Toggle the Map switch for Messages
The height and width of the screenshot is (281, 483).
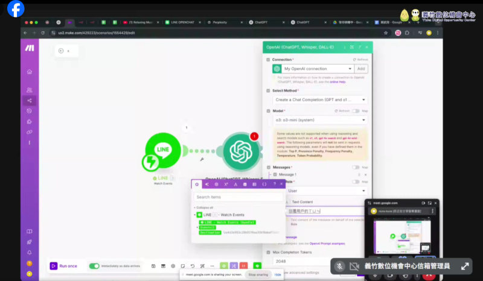point(356,167)
